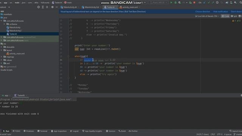This screenshot has height=136, width=242.
Task: Select manifests folder in project tree
Action: (x=8, y=14)
